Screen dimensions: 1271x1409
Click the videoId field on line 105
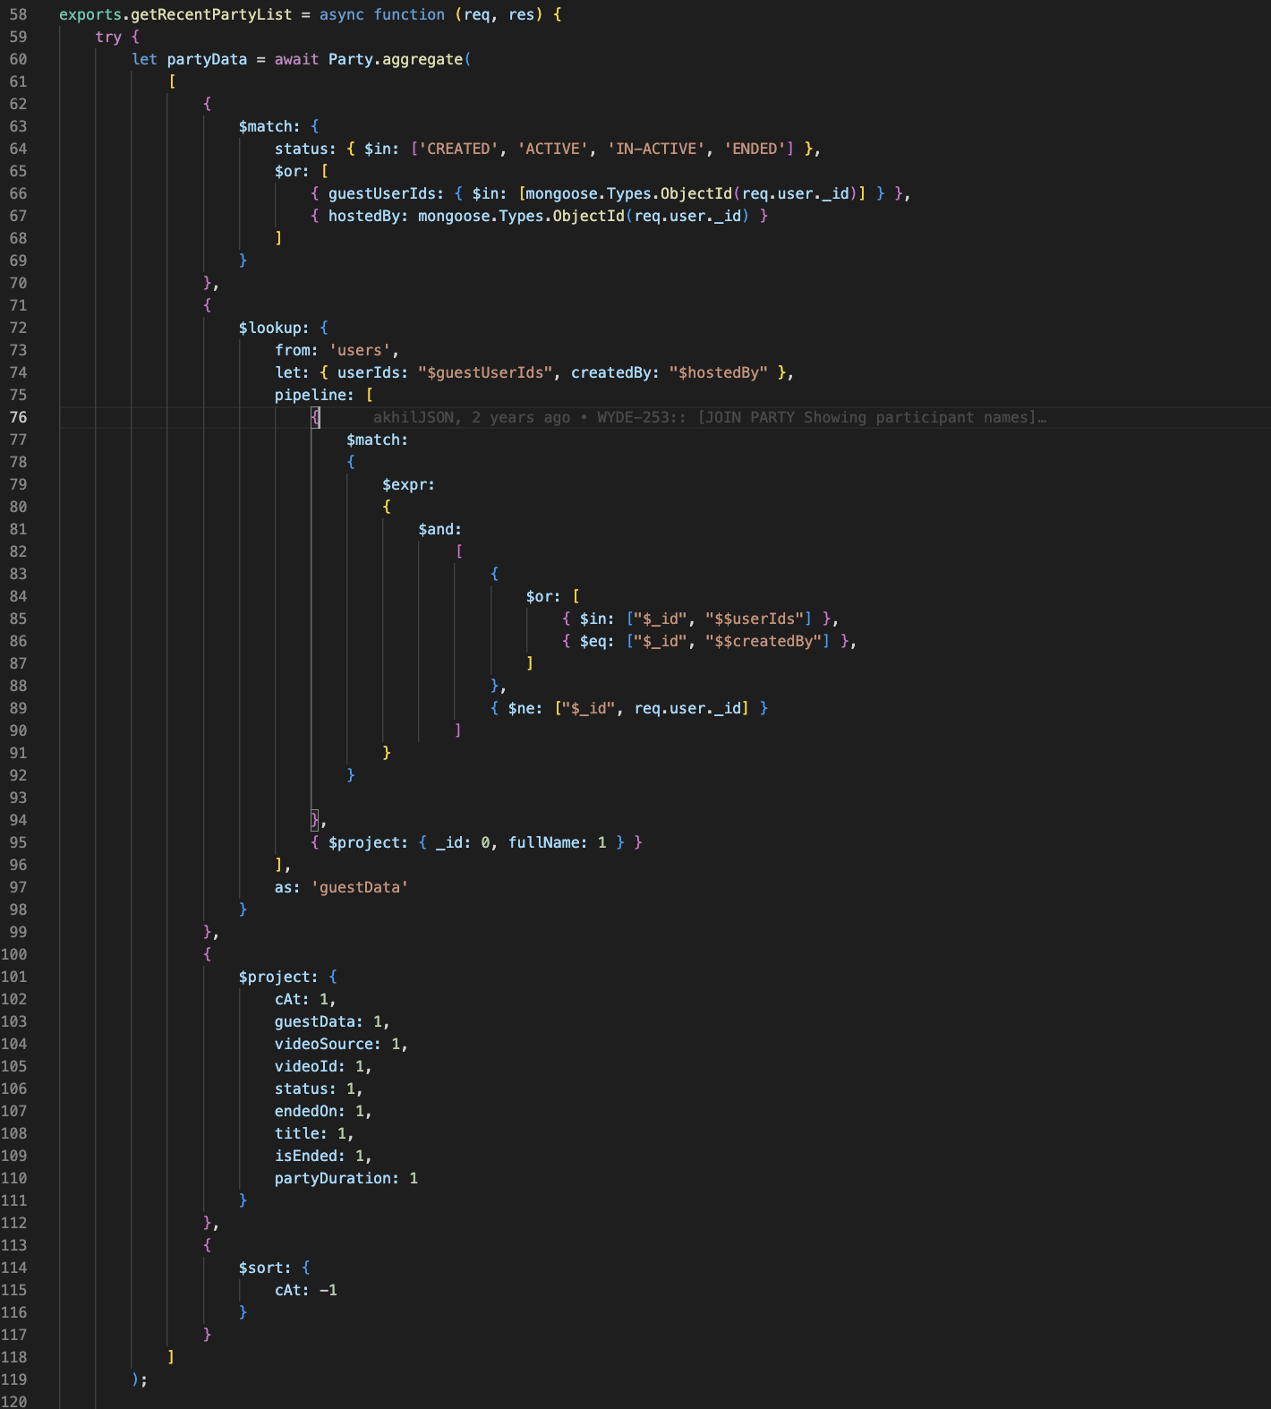(305, 1066)
